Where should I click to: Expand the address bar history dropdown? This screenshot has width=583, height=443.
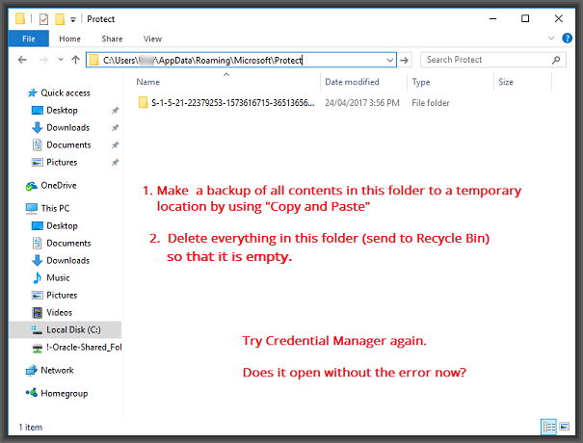coord(389,60)
